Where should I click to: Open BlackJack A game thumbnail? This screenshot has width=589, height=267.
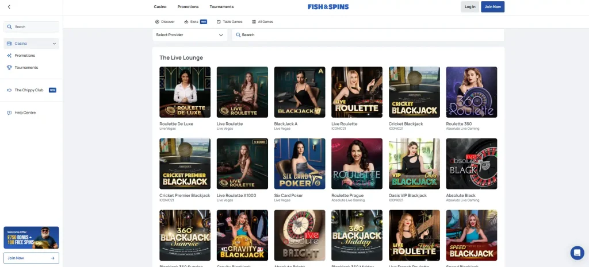[x=300, y=92]
